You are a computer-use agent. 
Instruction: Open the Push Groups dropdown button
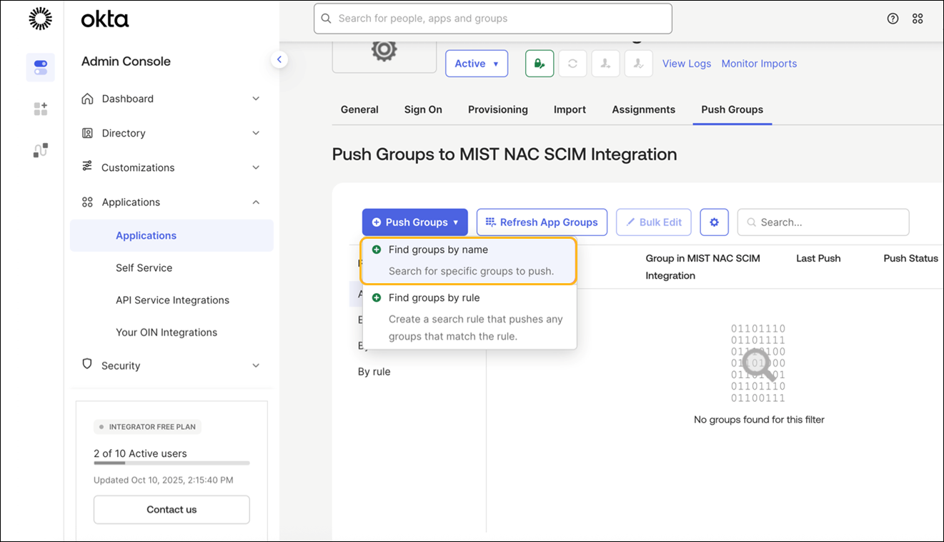tap(414, 222)
